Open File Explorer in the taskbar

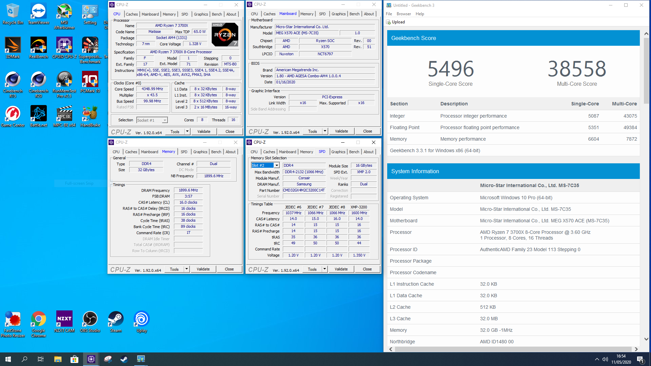click(58, 359)
